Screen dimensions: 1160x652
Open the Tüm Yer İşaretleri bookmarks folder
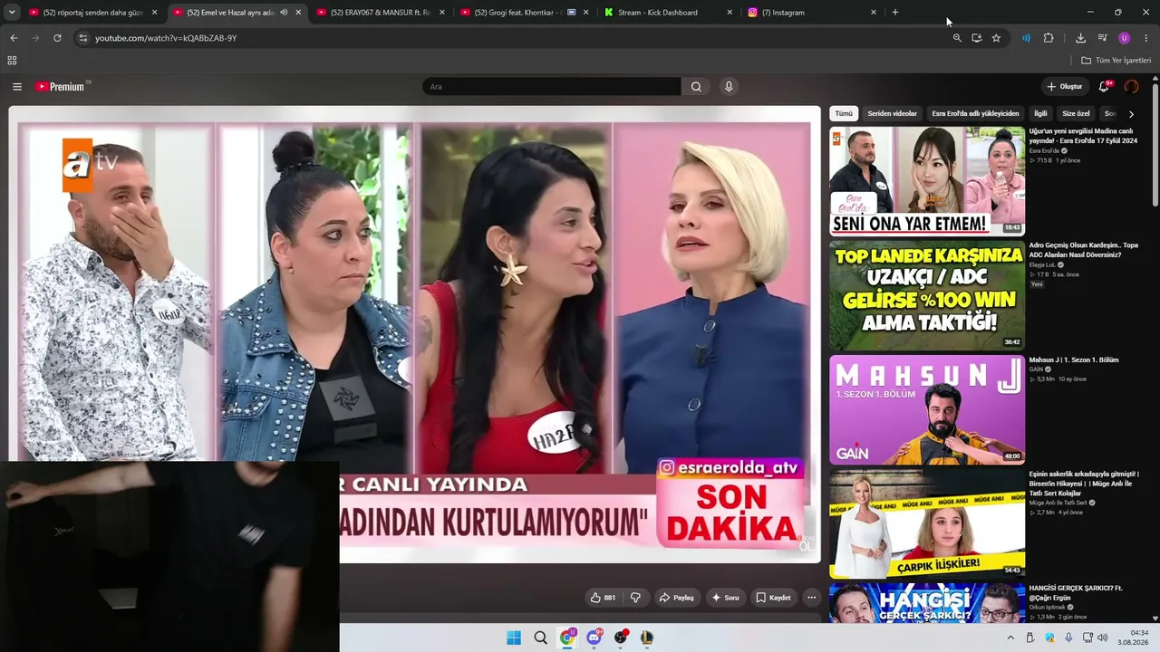click(1116, 61)
